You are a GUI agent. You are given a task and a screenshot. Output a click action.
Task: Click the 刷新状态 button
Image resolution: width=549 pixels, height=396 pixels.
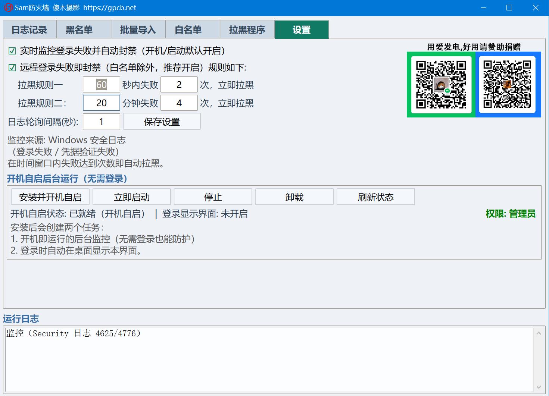[376, 197]
